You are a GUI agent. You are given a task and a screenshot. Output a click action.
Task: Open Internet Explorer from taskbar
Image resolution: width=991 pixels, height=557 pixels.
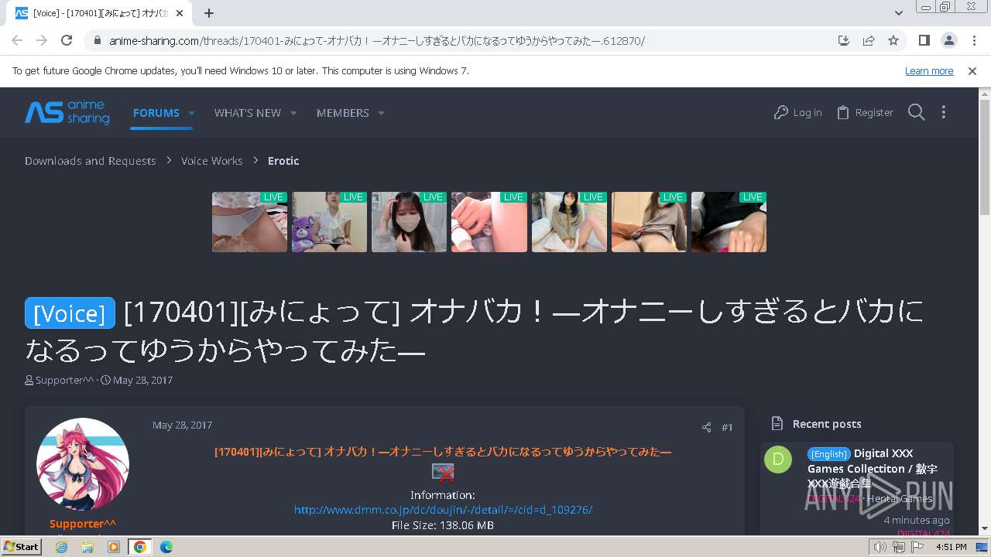[62, 547]
